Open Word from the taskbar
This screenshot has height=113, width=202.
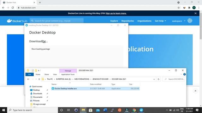coord(105,110)
